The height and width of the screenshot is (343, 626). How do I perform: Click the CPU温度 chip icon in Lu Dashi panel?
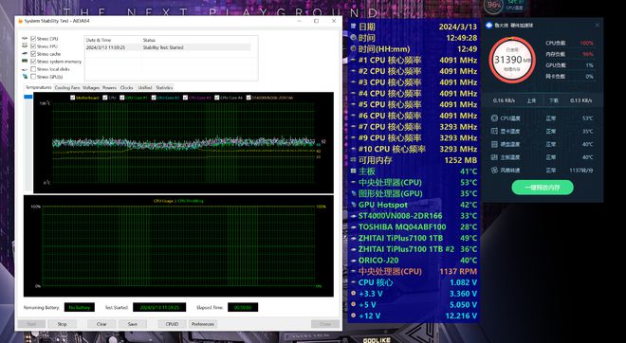[x=494, y=118]
